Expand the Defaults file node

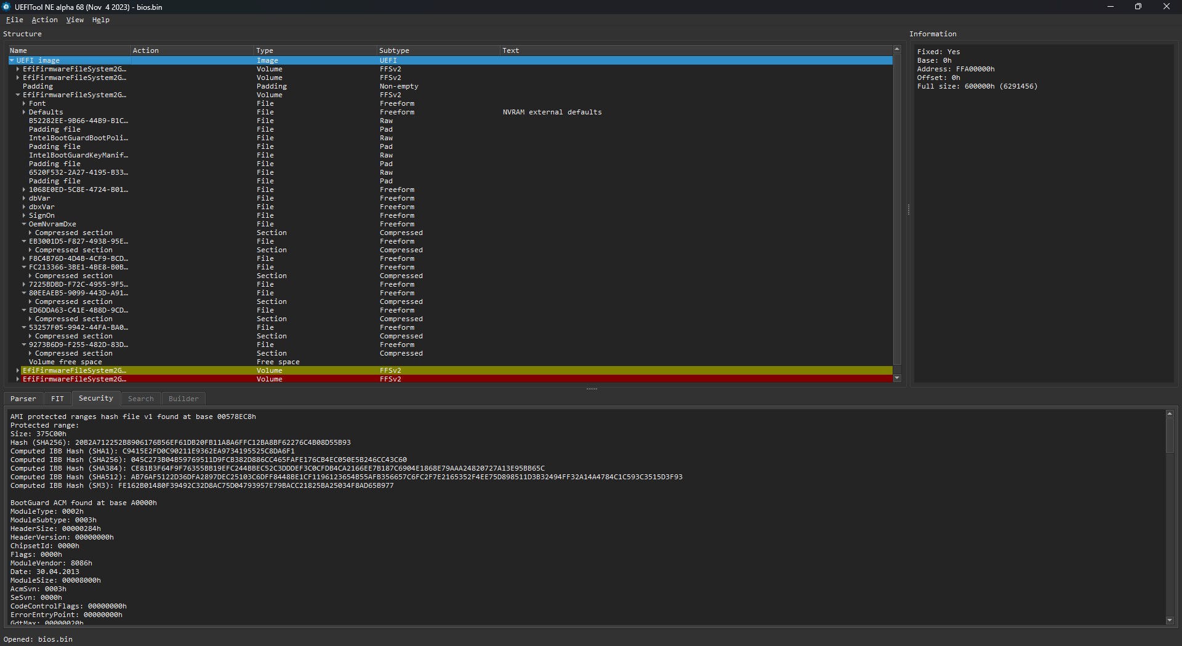click(24, 112)
